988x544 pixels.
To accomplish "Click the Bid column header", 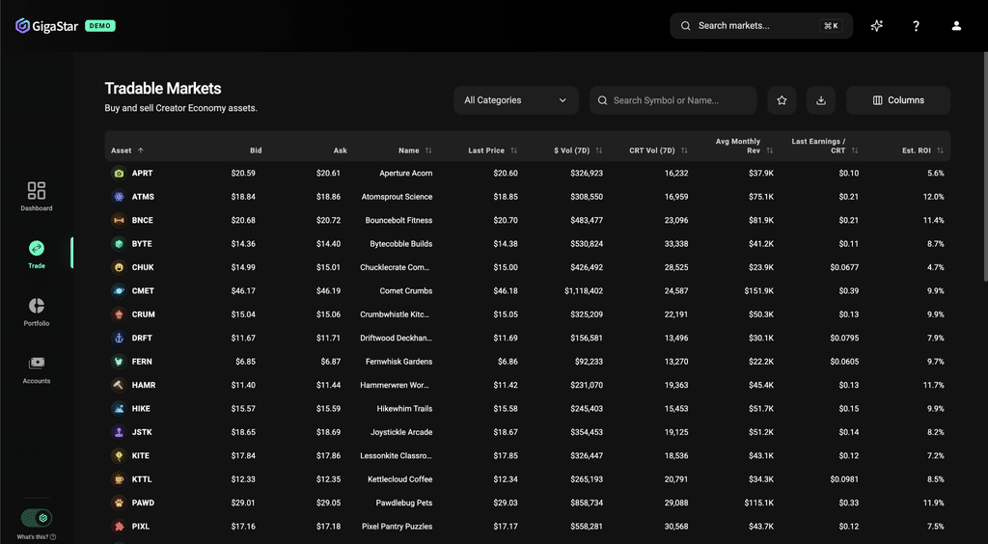I will [255, 150].
